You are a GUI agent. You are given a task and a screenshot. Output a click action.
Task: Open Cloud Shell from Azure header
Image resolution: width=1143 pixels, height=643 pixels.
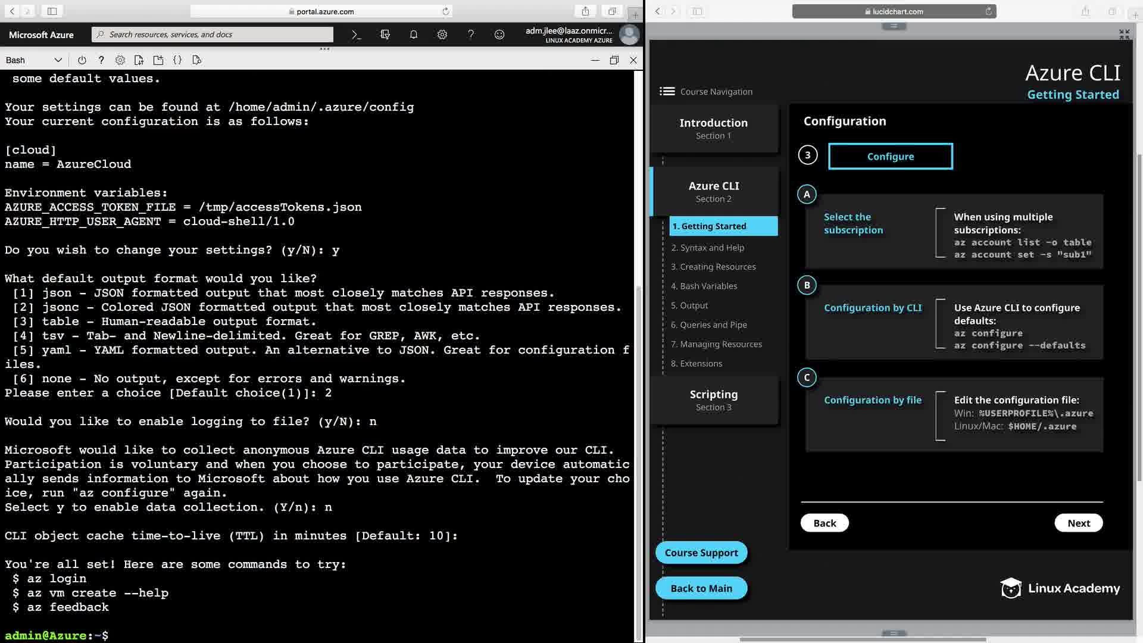click(x=356, y=35)
